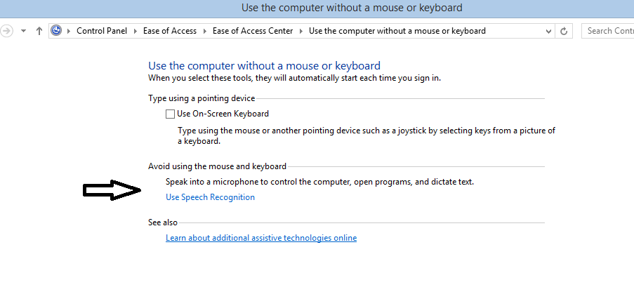Open the recent locations dropdown
The width and height of the screenshot is (634, 306).
(23, 31)
